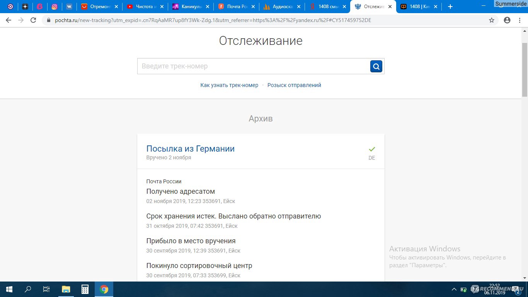
Task: Close the 'Отремонт' tab
Action: pos(116,7)
